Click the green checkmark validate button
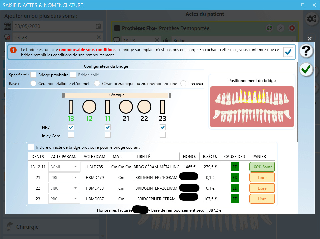Image resolution: width=320 pixels, height=239 pixels. [x=306, y=69]
